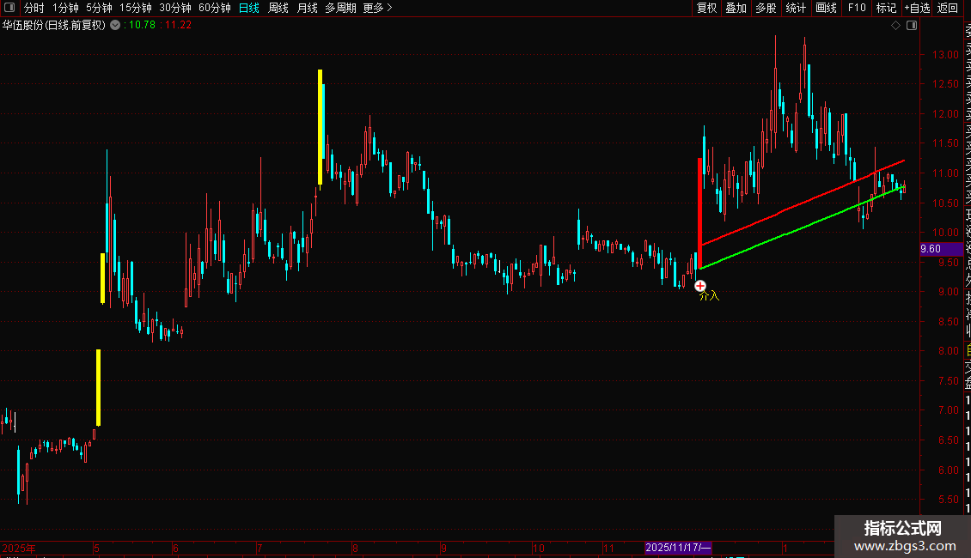971x558 pixels.
Task: Click the red upper trend line
Action: pyautogui.click(x=803, y=203)
